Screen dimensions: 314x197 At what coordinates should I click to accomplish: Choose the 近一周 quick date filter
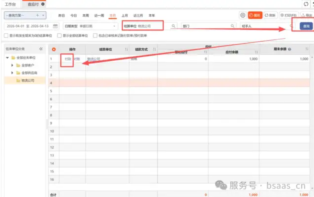(x=99, y=16)
